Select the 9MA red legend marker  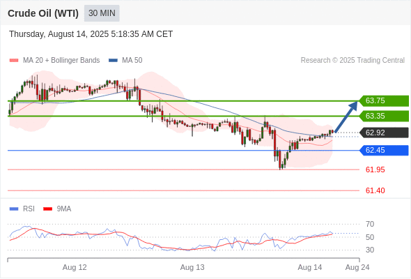click(x=47, y=209)
